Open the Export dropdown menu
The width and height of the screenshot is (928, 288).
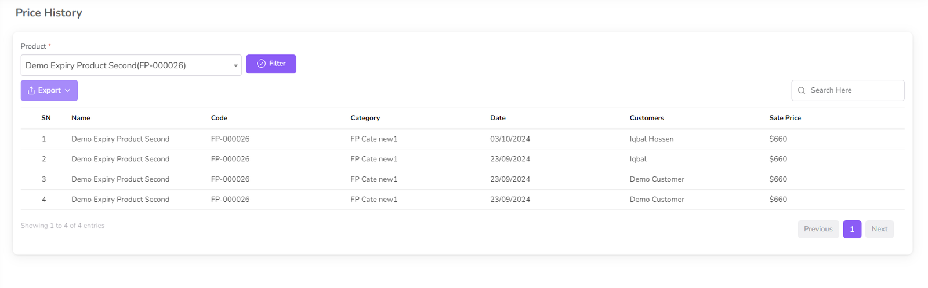click(x=49, y=90)
